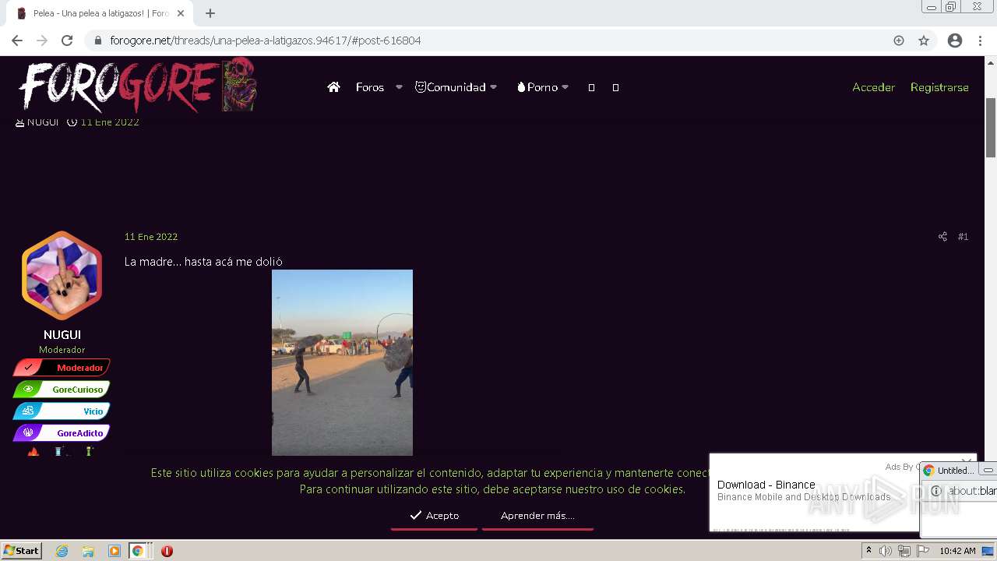
Task: Click the green bottle trophy icon
Action: point(89,451)
